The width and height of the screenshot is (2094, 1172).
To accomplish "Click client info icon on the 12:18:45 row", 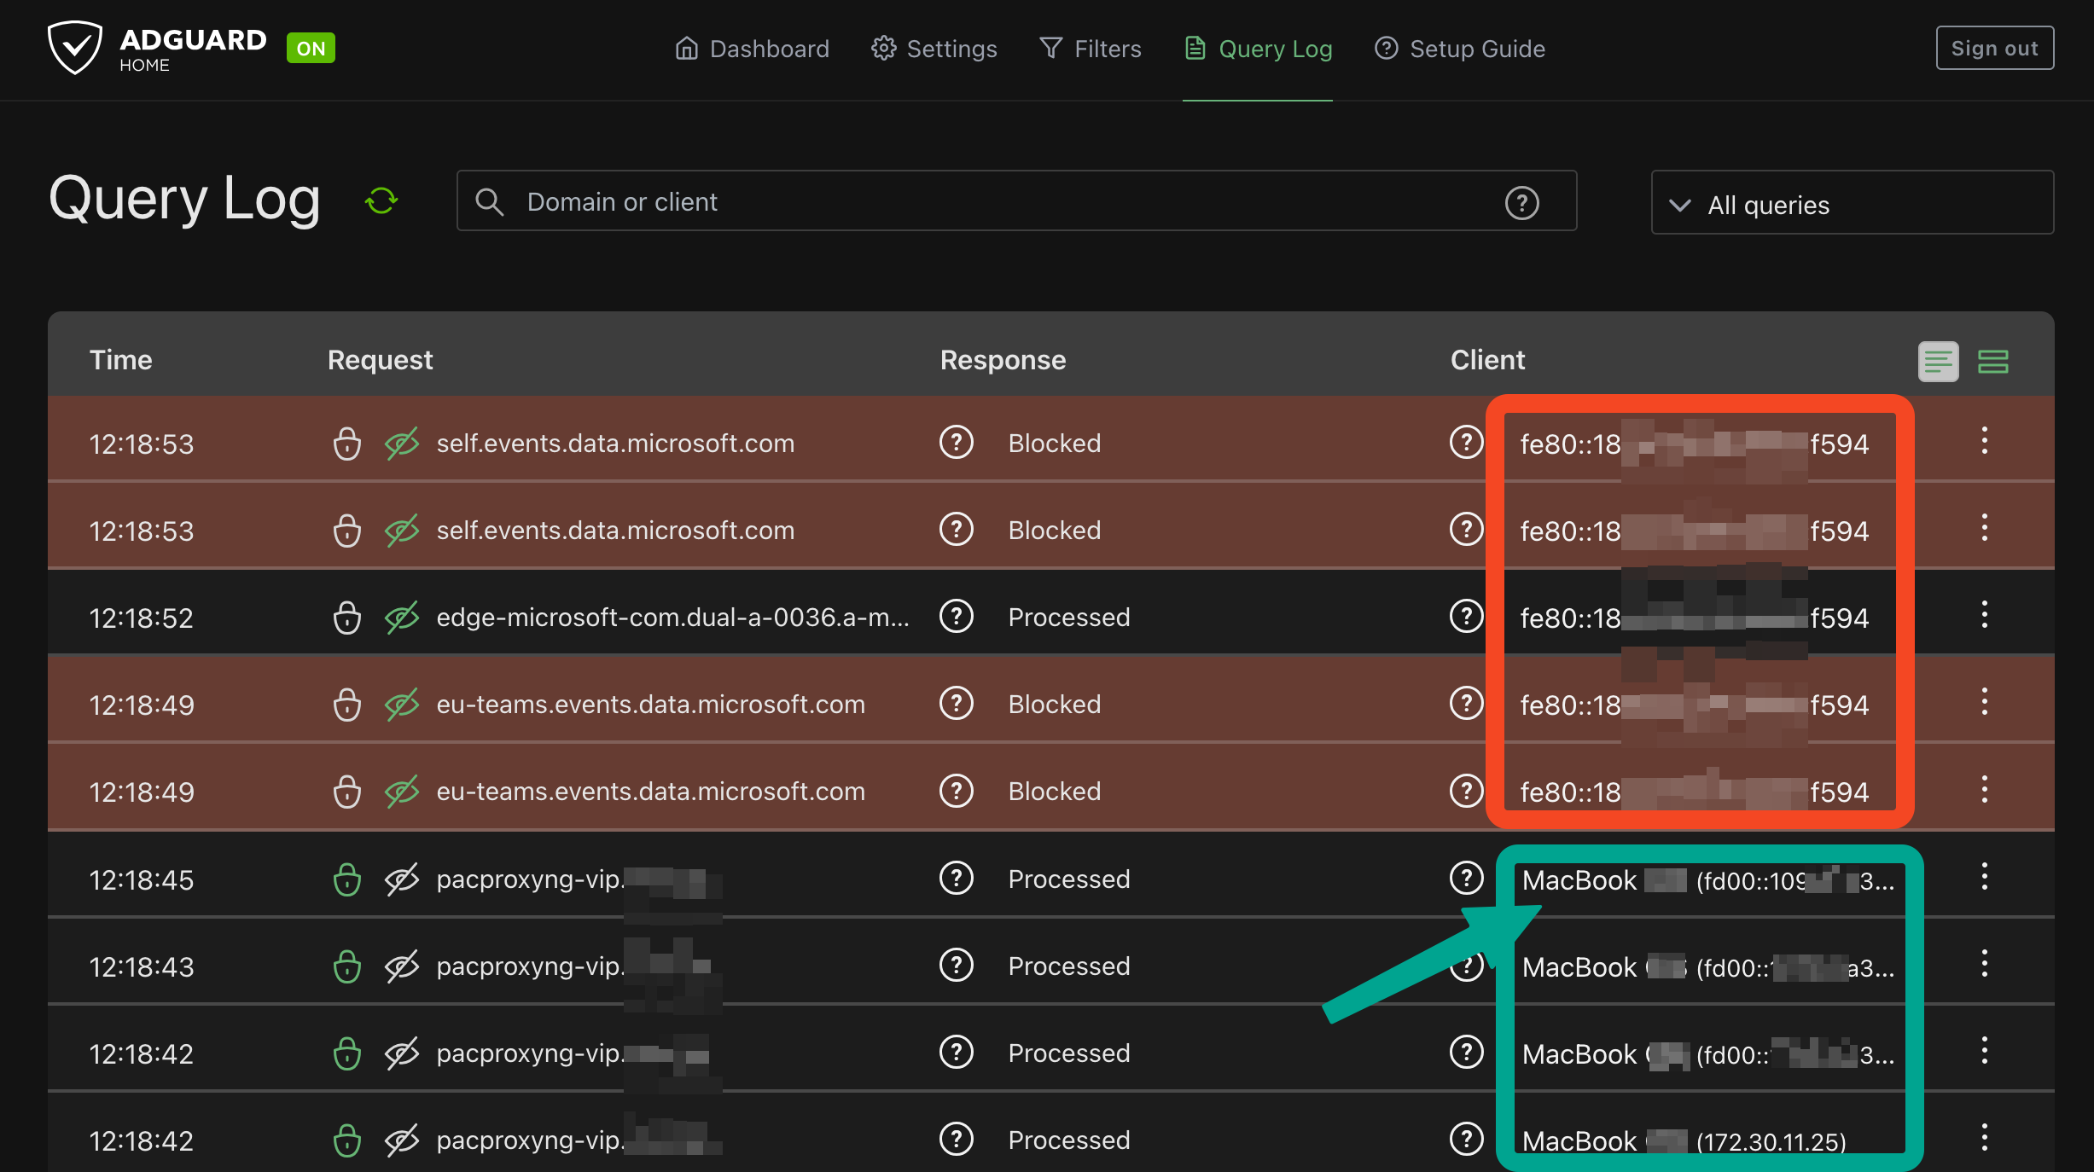I will pos(1466,878).
